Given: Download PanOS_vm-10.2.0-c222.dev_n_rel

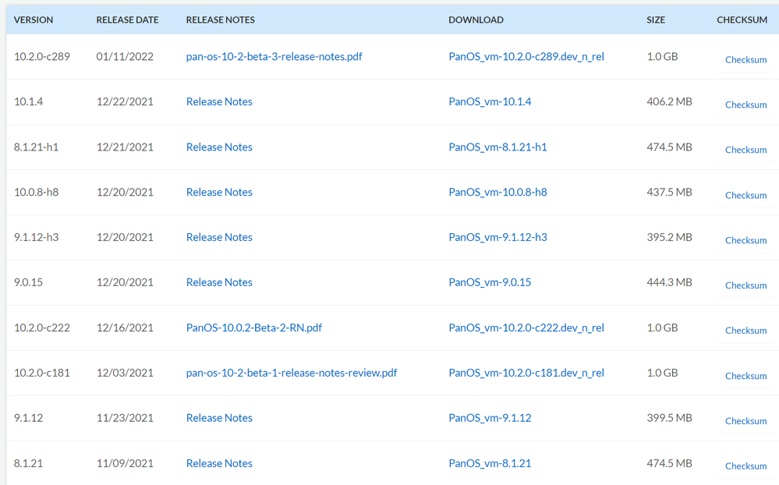Looking at the screenshot, I should [526, 328].
